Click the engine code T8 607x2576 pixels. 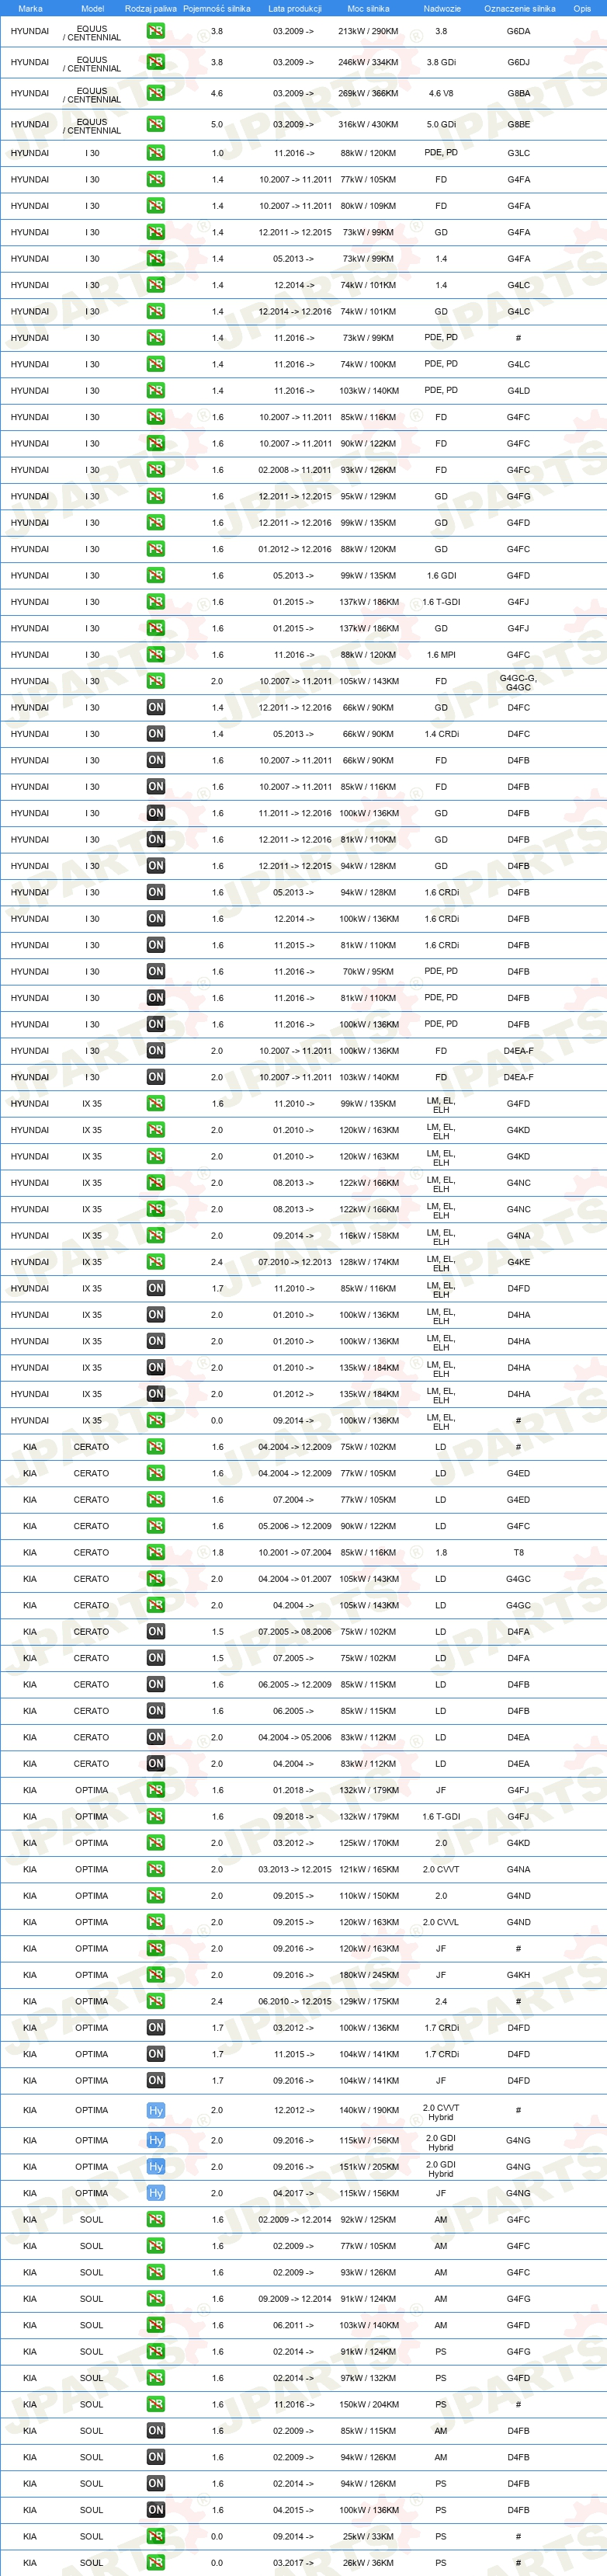(518, 1553)
